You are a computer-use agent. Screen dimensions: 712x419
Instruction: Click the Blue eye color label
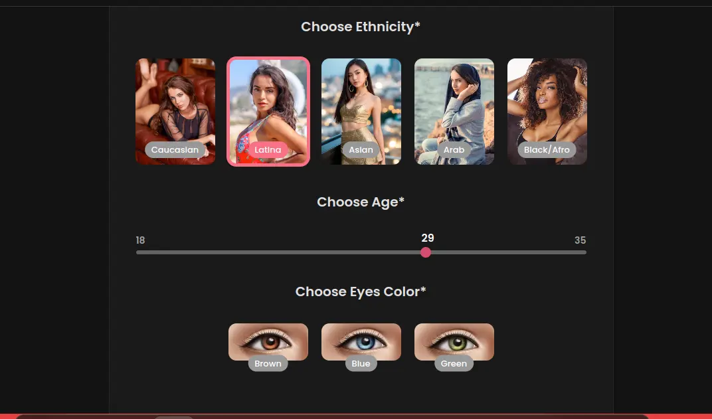click(361, 364)
